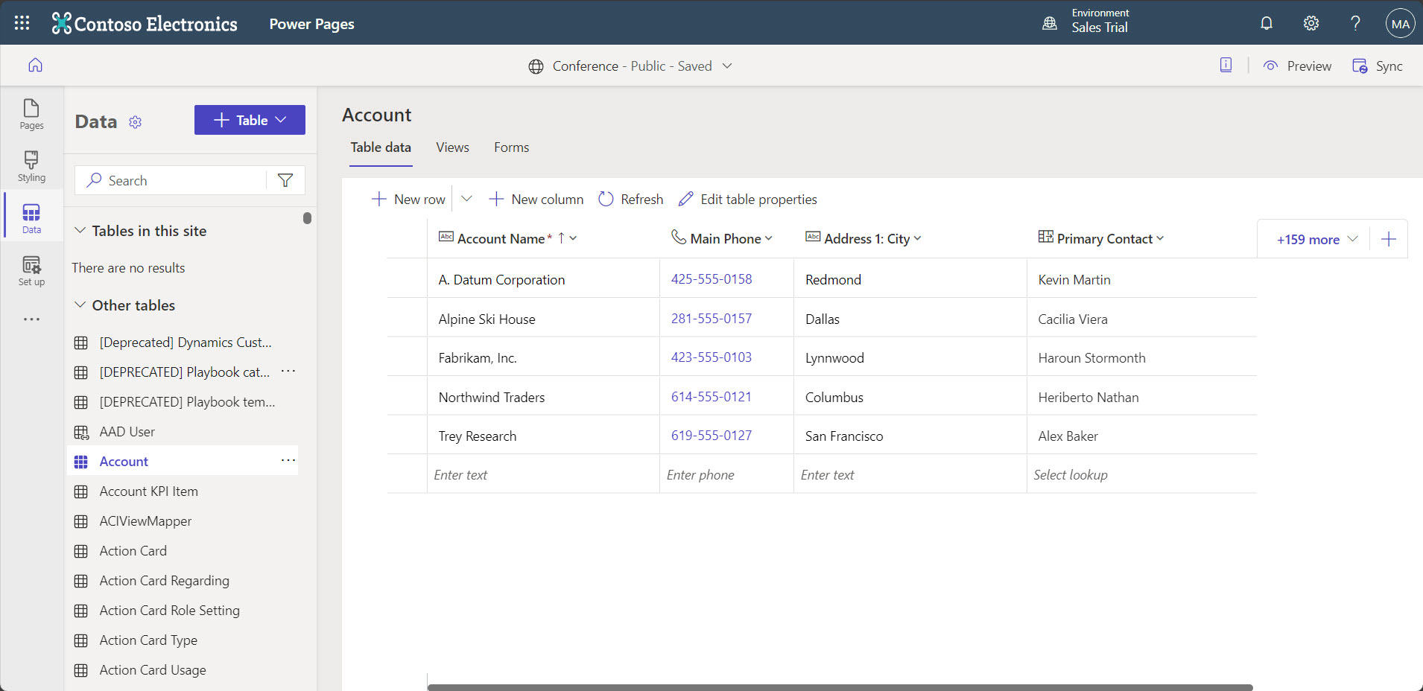Open the Set up workspace

31,270
